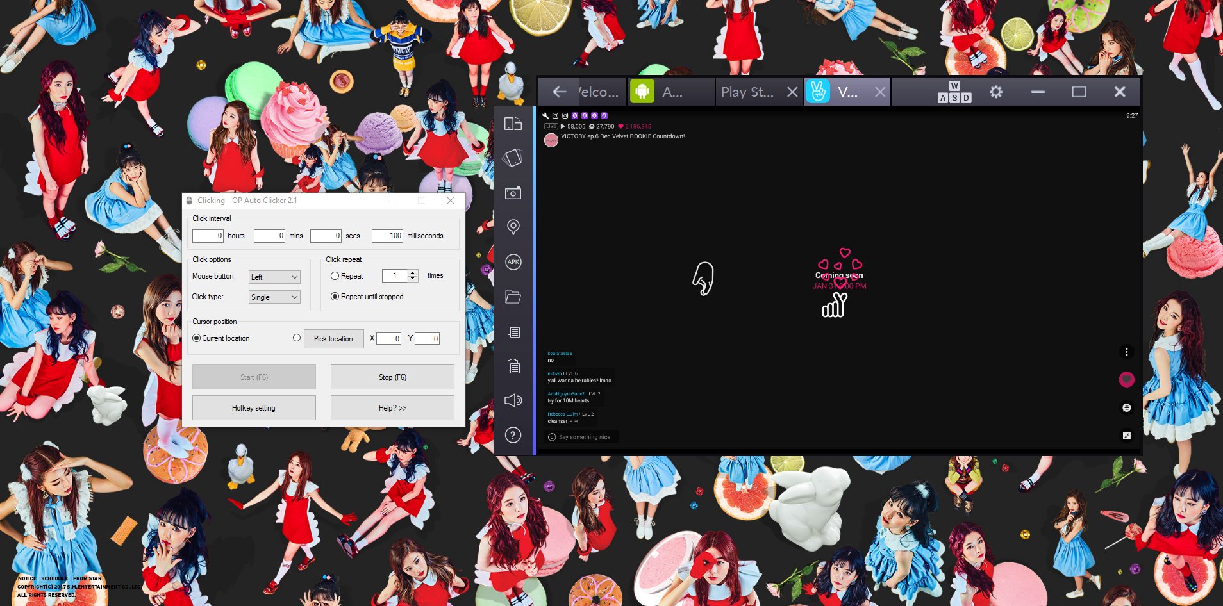1223x606 pixels.
Task: Click the Start (F6) button
Action: 254,377
